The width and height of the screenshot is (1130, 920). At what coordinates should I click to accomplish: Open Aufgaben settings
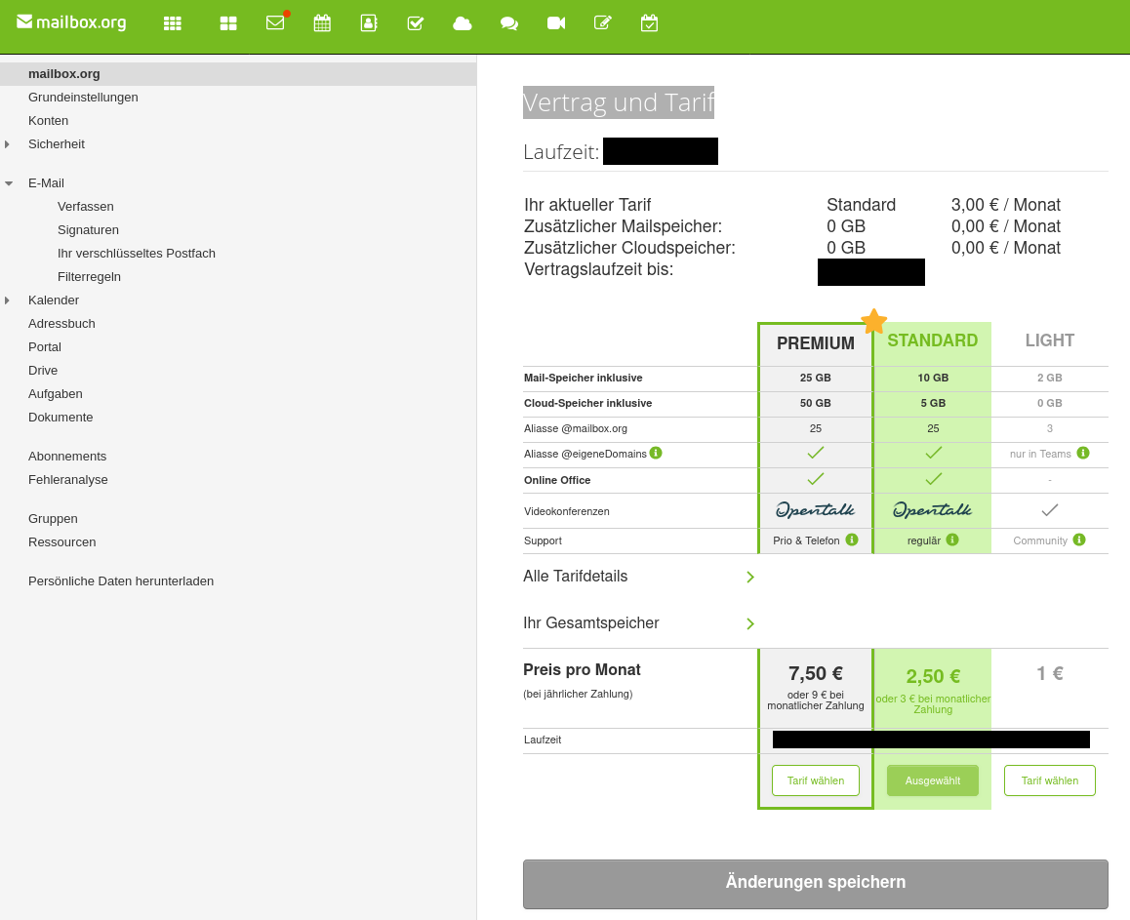tap(56, 393)
